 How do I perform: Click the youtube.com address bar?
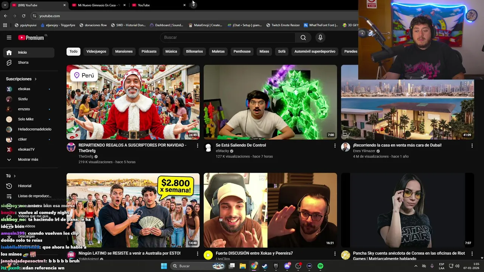tap(193, 16)
